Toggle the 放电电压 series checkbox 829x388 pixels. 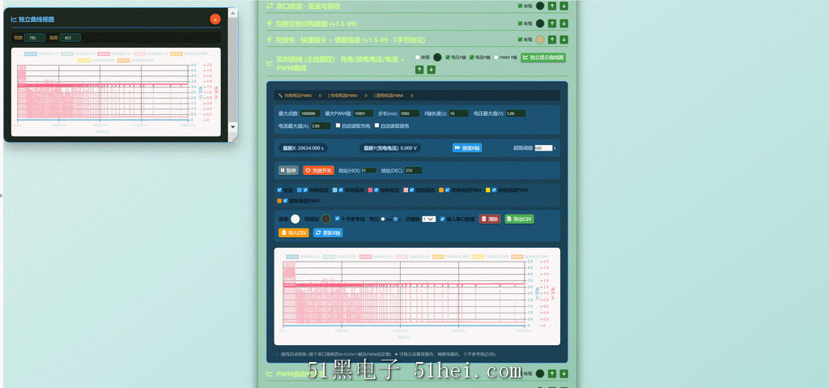tap(376, 190)
